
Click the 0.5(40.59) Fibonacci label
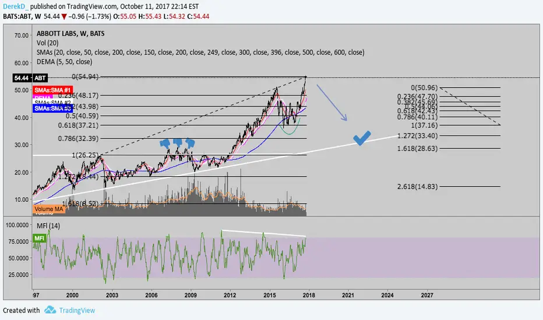82,116
